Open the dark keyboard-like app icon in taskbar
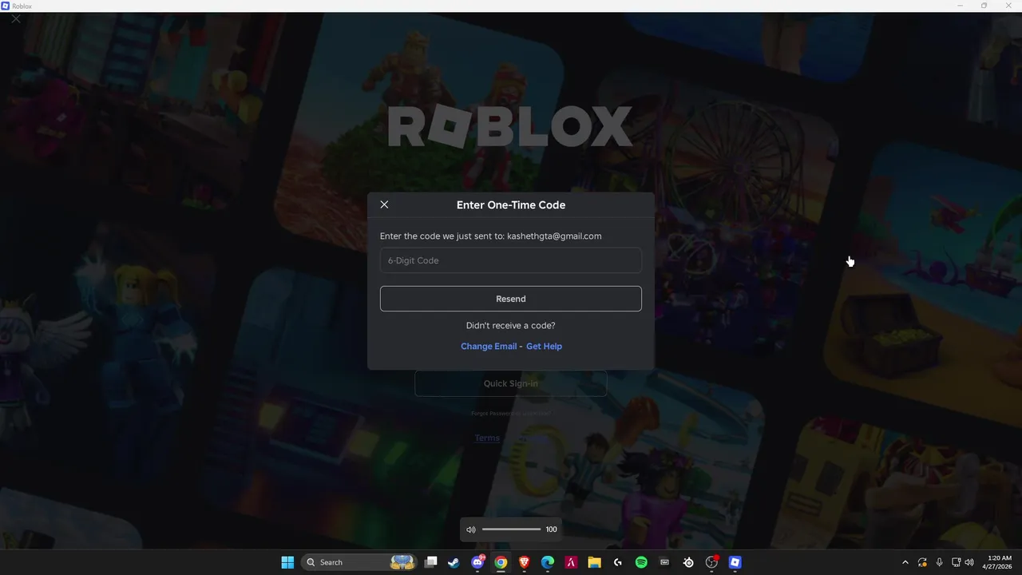 point(664,562)
